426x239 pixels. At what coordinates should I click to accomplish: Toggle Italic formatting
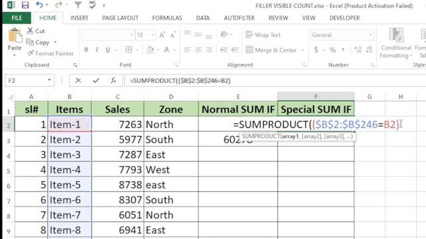click(x=97, y=50)
